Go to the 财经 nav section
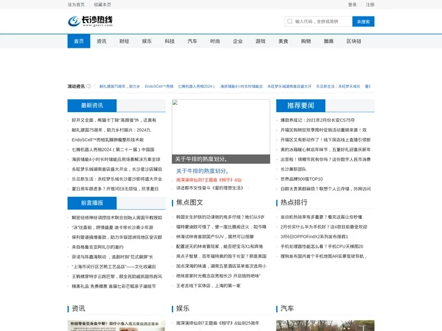442x331 pixels. 124,41
